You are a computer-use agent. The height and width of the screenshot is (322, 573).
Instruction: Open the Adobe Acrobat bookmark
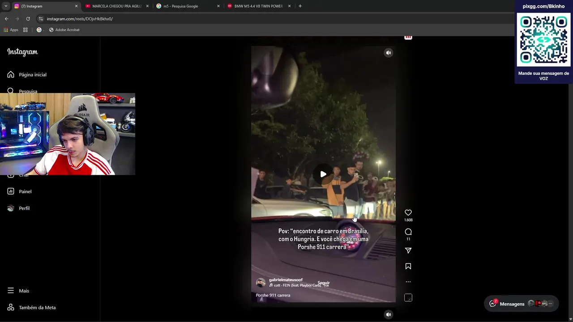tap(64, 30)
